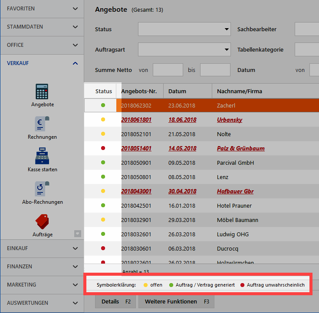This screenshot has width=319, height=313.
Task: Expand the STAMMDATEN sidebar section
Action: (42, 27)
